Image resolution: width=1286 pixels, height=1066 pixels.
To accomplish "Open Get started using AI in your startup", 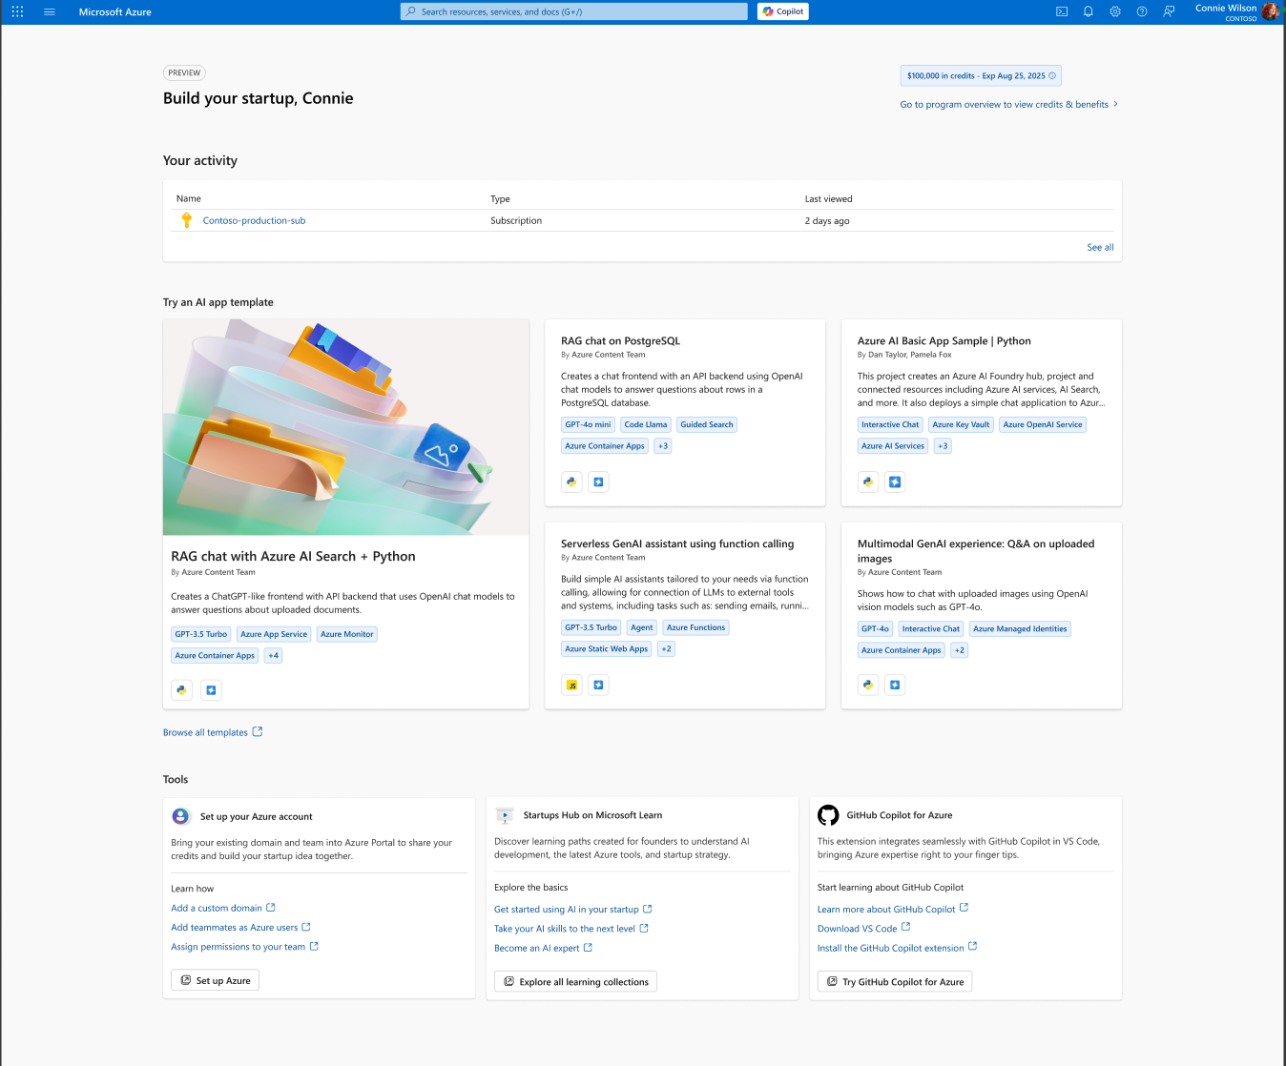I will click(573, 910).
